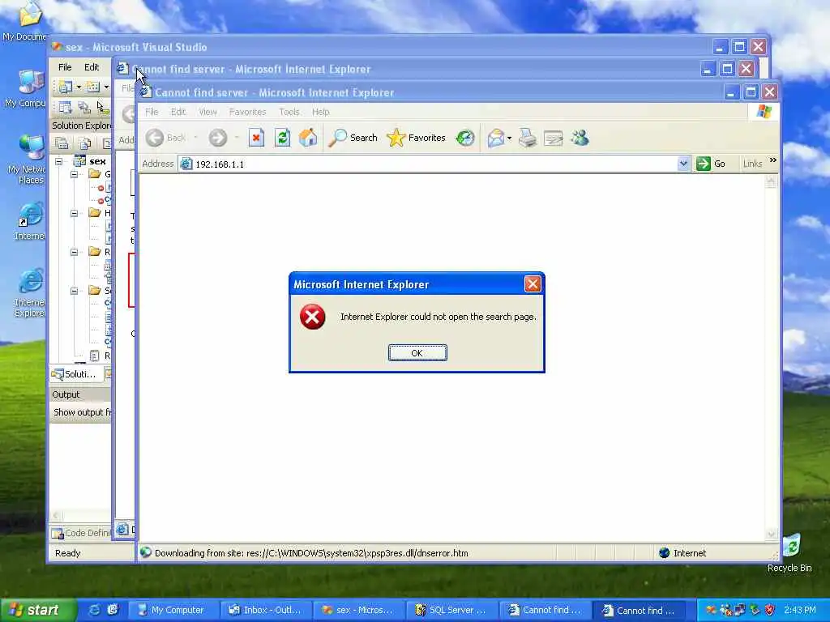830x622 pixels.
Task: Open the View menu in Internet Explorer
Action: tap(208, 112)
